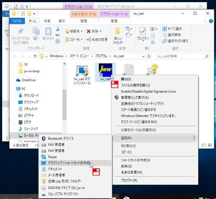Click スタート メニュー in the address breadcrumb
The width and height of the screenshot is (216, 199).
point(79,56)
